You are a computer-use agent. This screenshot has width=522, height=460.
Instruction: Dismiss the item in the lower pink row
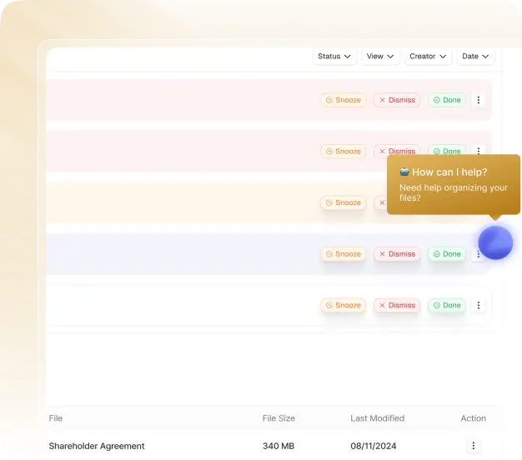(397, 150)
